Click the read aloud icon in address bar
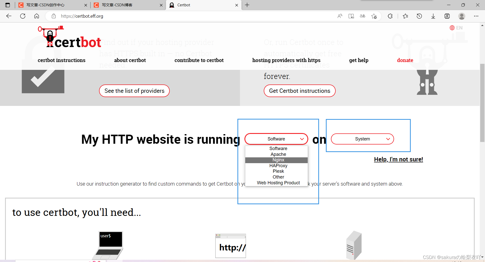 point(340,16)
